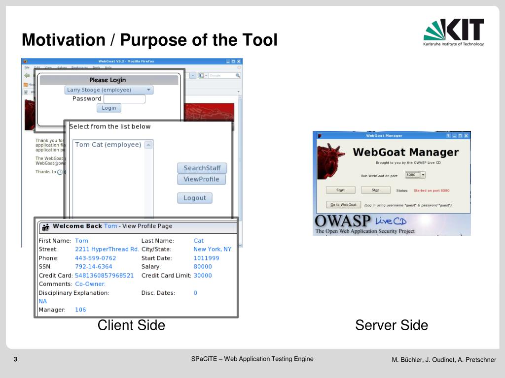Click the clock icon next to Thanks to
Screen dimensions: 505x378
click(x=60, y=172)
